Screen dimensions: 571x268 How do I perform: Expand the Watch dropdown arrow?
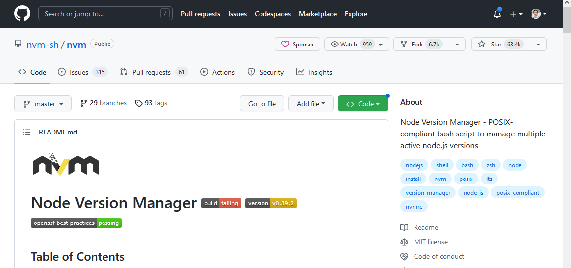(381, 45)
